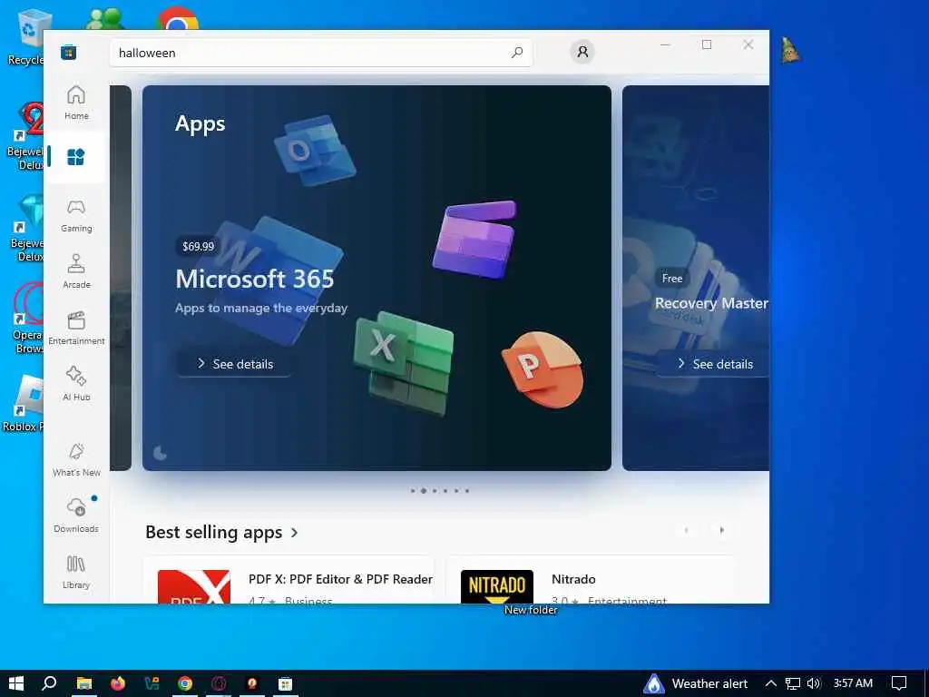Select the second carousel page dot

(x=423, y=491)
